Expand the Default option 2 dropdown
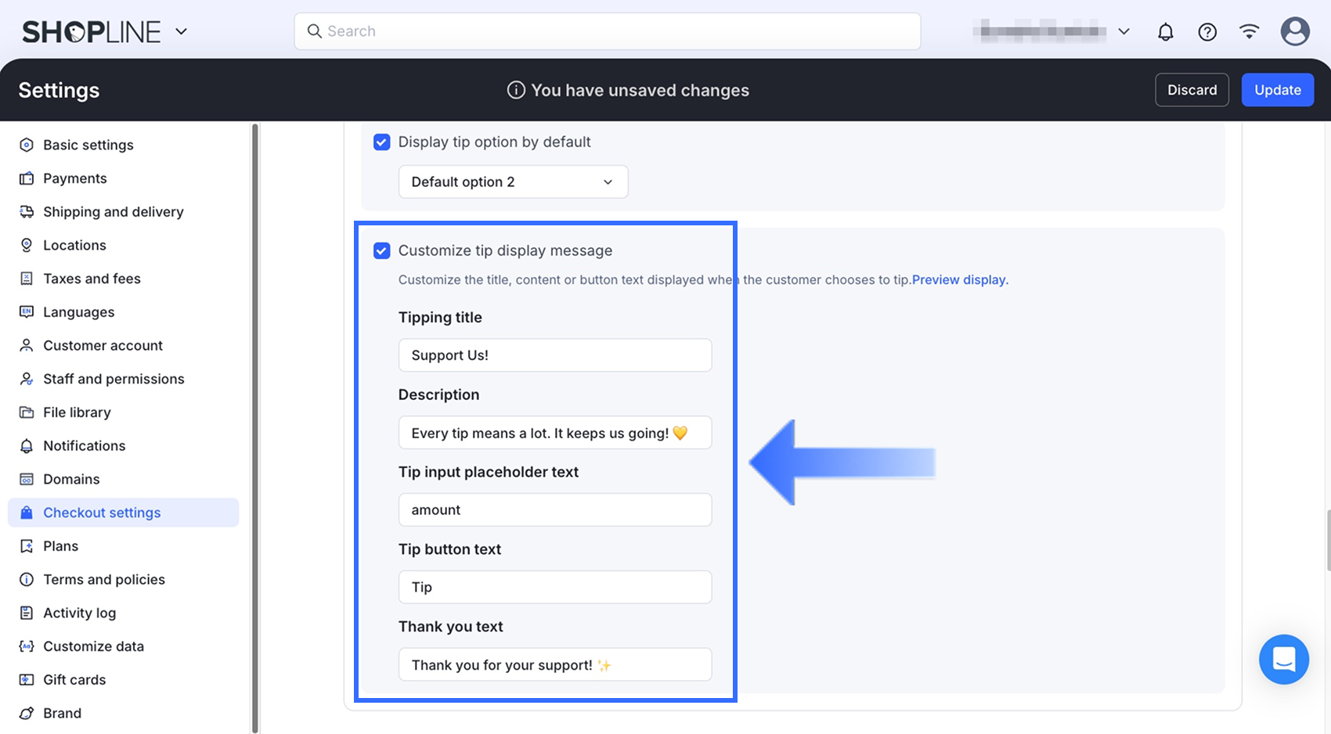 tap(513, 182)
